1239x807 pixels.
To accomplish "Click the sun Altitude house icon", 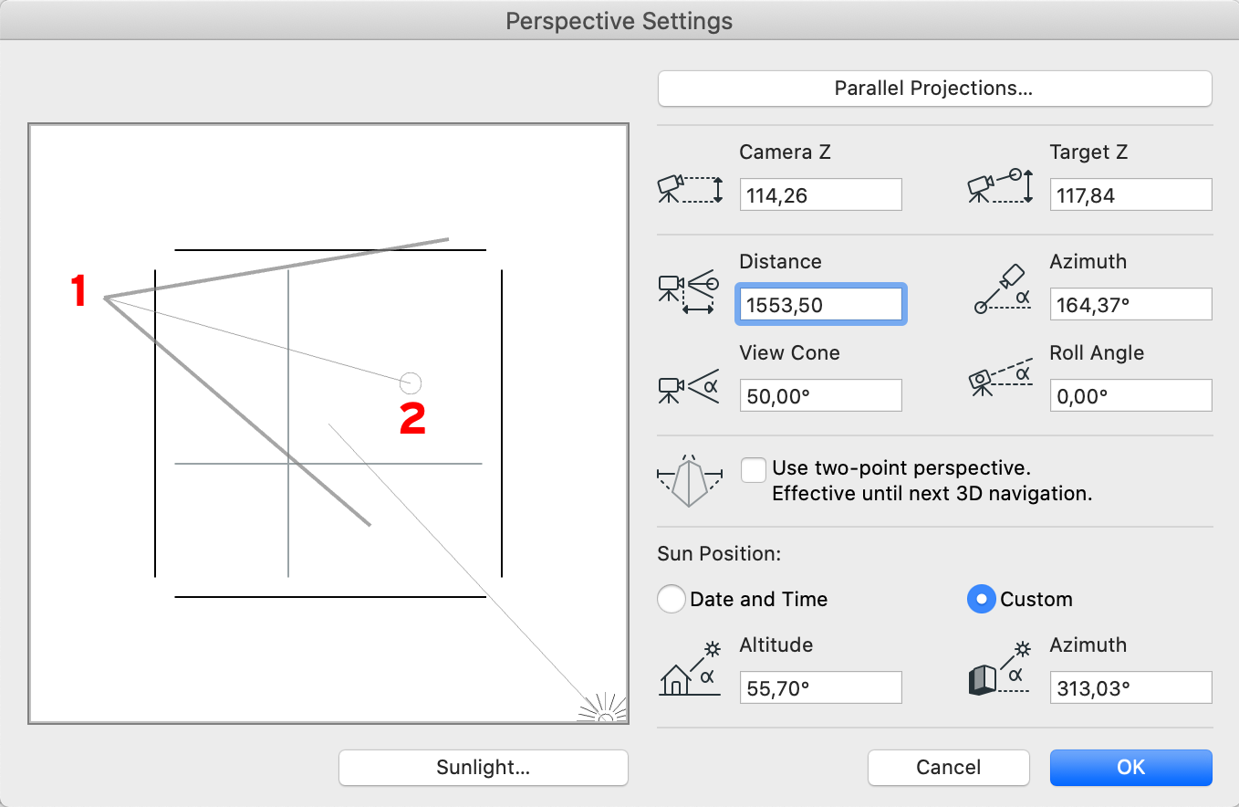I will click(690, 669).
